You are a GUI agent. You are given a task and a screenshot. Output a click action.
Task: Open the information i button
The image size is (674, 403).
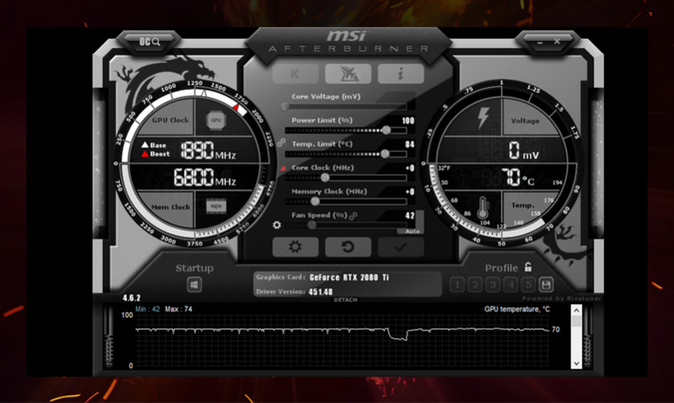click(x=401, y=74)
